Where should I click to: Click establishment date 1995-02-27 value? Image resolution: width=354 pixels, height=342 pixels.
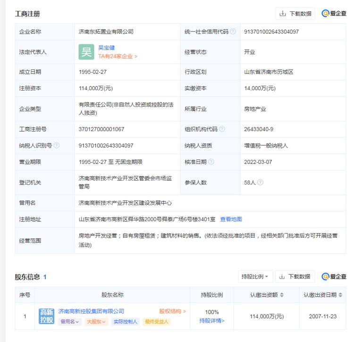click(x=93, y=72)
